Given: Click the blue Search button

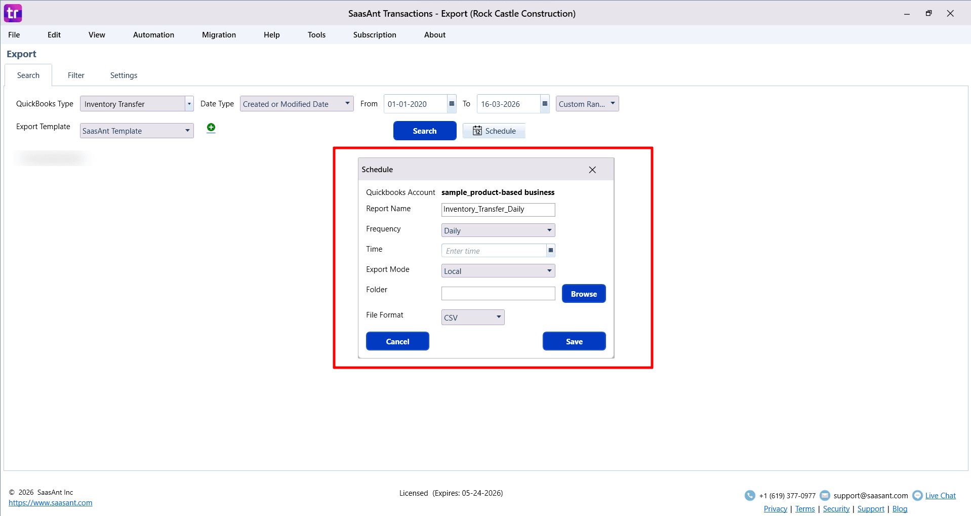Looking at the screenshot, I should (425, 131).
